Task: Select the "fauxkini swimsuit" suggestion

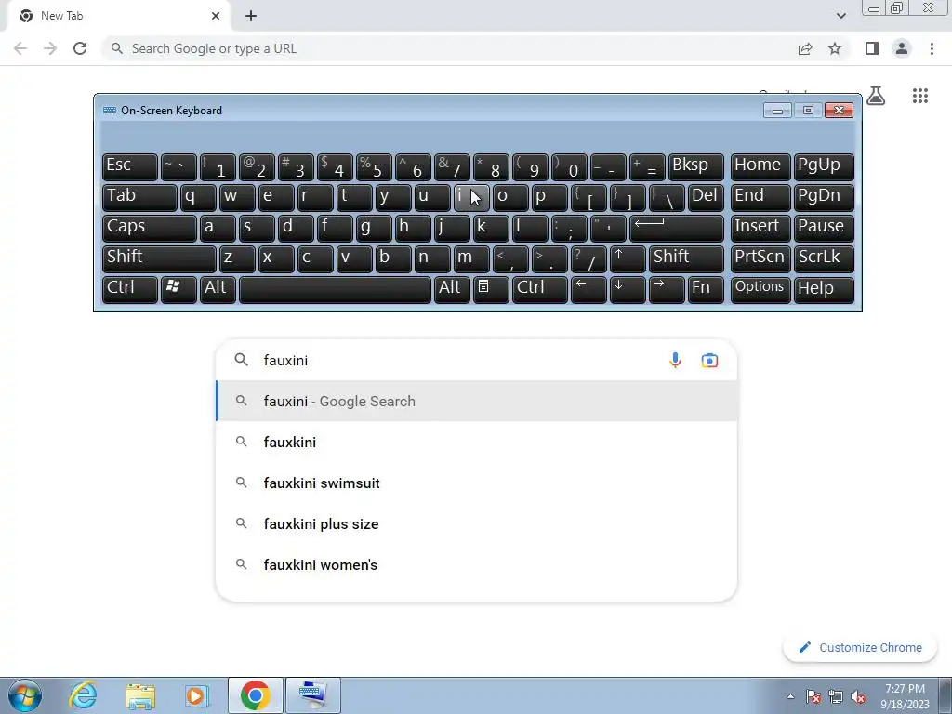Action: 477,483
